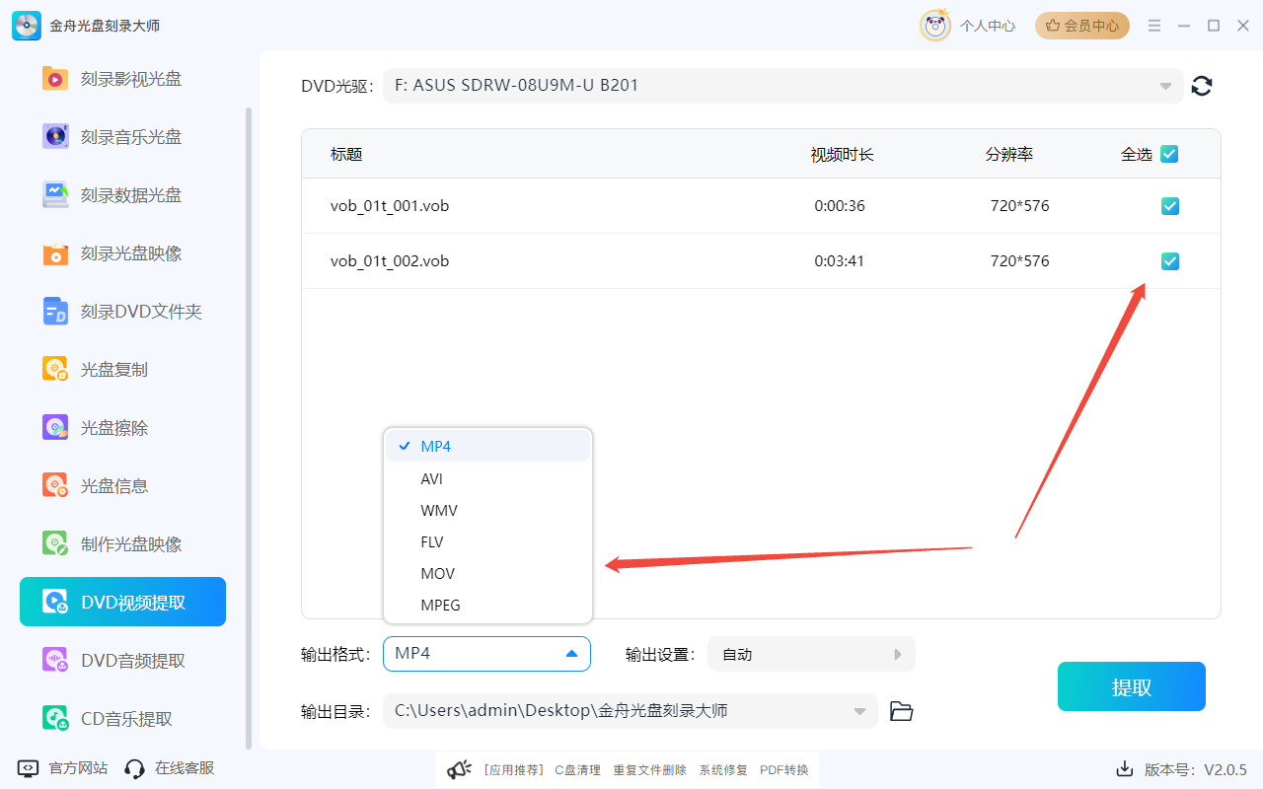Click the 版本号: V2.0.5 text
Image resolution: width=1263 pixels, height=789 pixels.
coord(1195,769)
